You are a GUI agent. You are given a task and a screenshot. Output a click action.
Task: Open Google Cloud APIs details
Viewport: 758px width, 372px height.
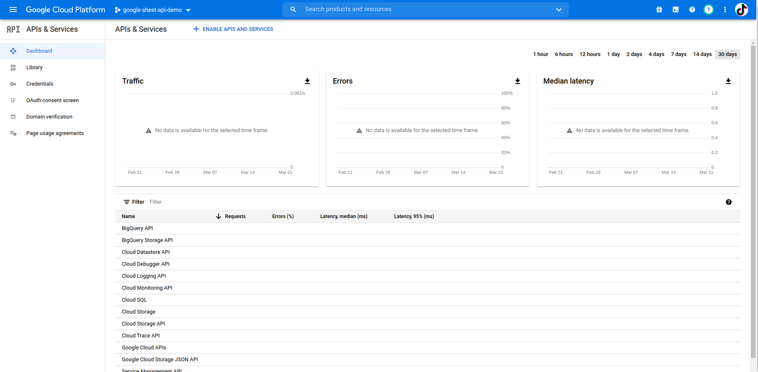click(x=144, y=348)
